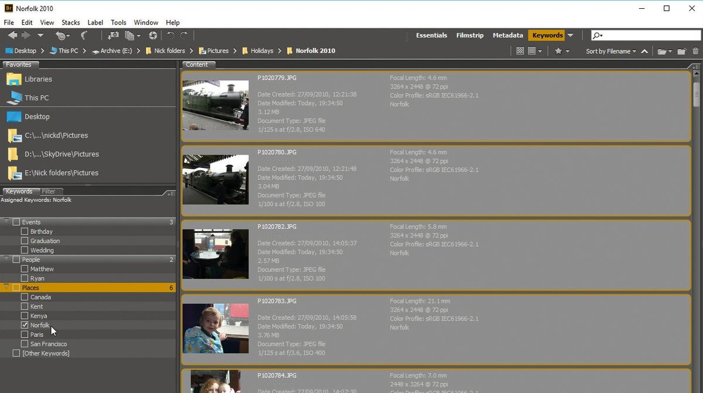Viewport: 703px width, 393px height.
Task: Rotate image counterclockwise using toolbar icon
Action: tap(169, 35)
